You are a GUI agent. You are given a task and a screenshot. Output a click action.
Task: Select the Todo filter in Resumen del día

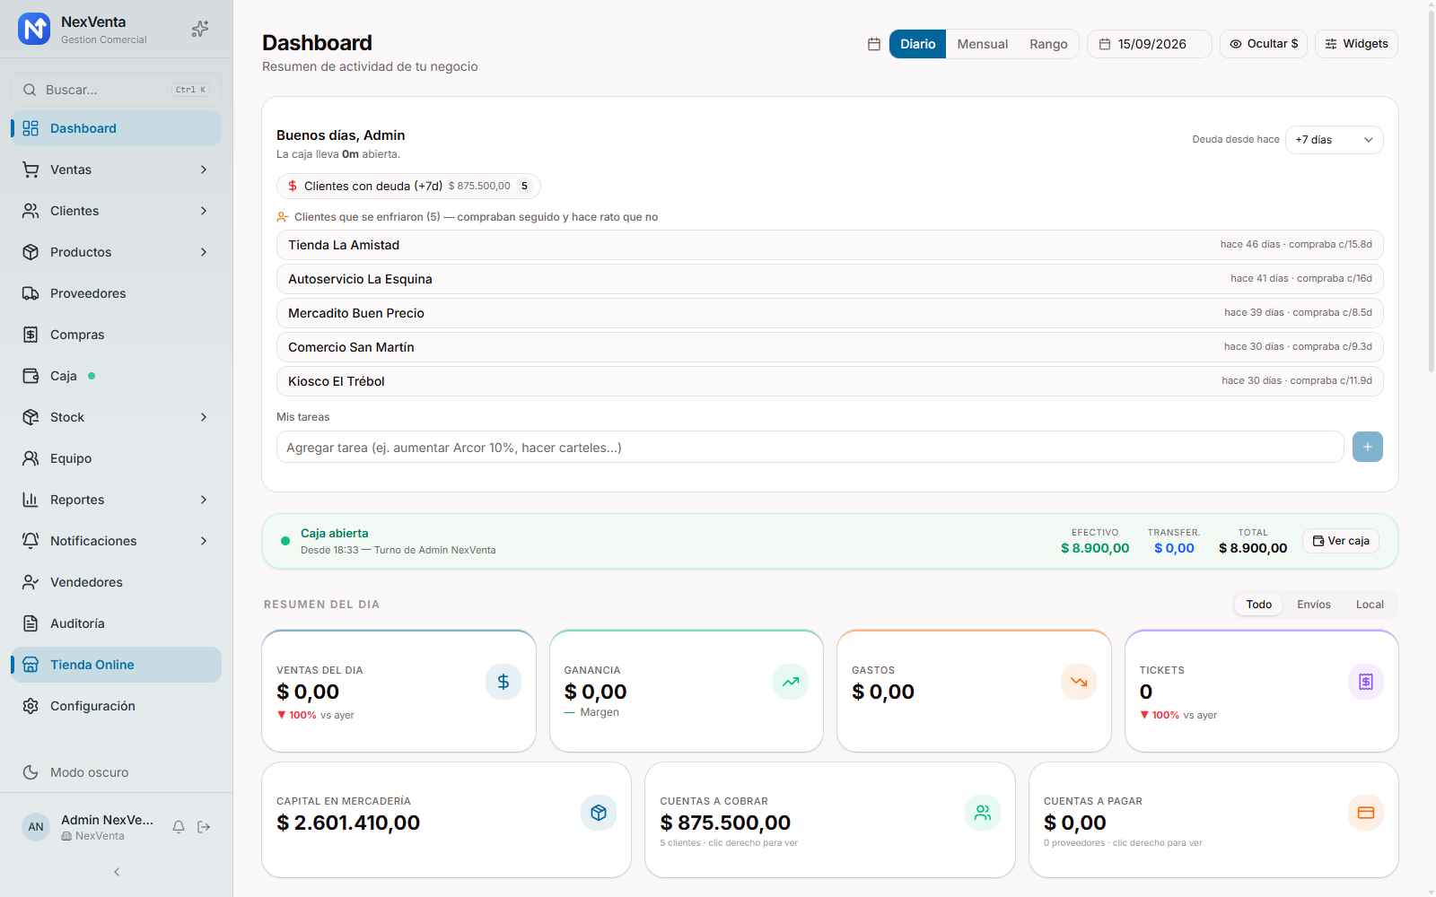1258,605
